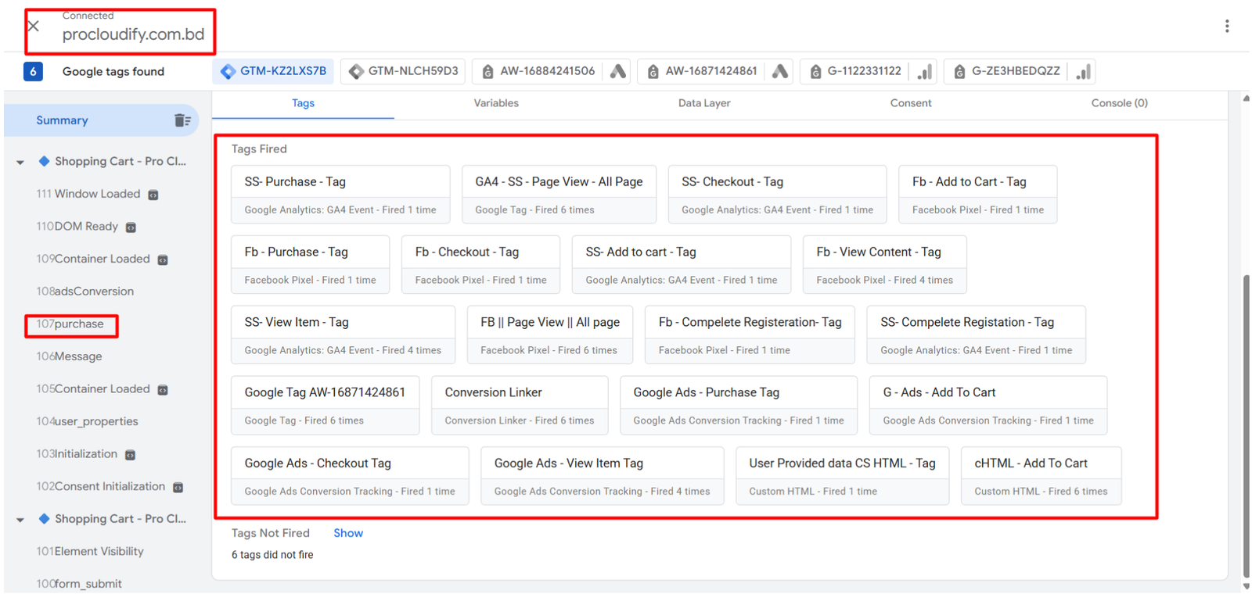Open the Google Ads - Purchase Tag card

click(738, 405)
